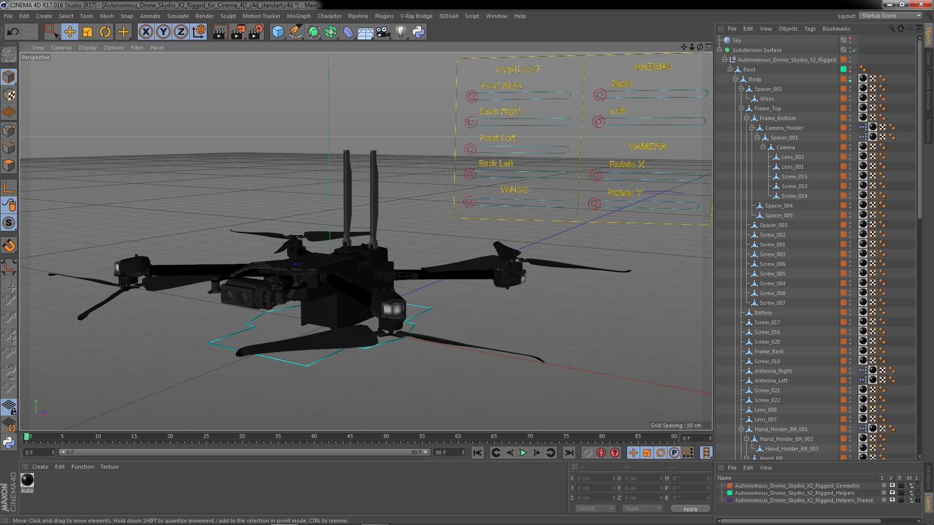This screenshot has height=525, width=934.
Task: Open the Layout dropdown Startup (User)
Action: coord(890,16)
